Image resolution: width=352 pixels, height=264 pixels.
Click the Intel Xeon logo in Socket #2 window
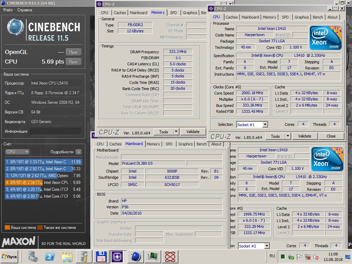327,159
